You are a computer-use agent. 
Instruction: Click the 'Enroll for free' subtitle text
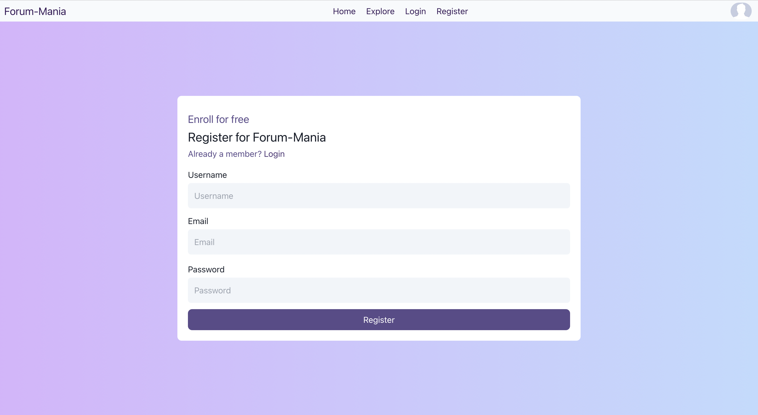[x=218, y=119]
